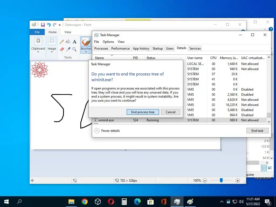The height and width of the screenshot is (207, 276).
Task: Select the Fill with color bucket tool
Action: pos(68,42)
